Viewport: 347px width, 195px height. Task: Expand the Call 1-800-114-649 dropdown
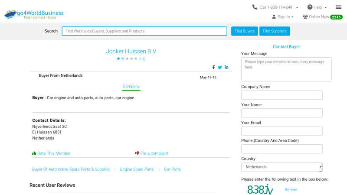297,7
